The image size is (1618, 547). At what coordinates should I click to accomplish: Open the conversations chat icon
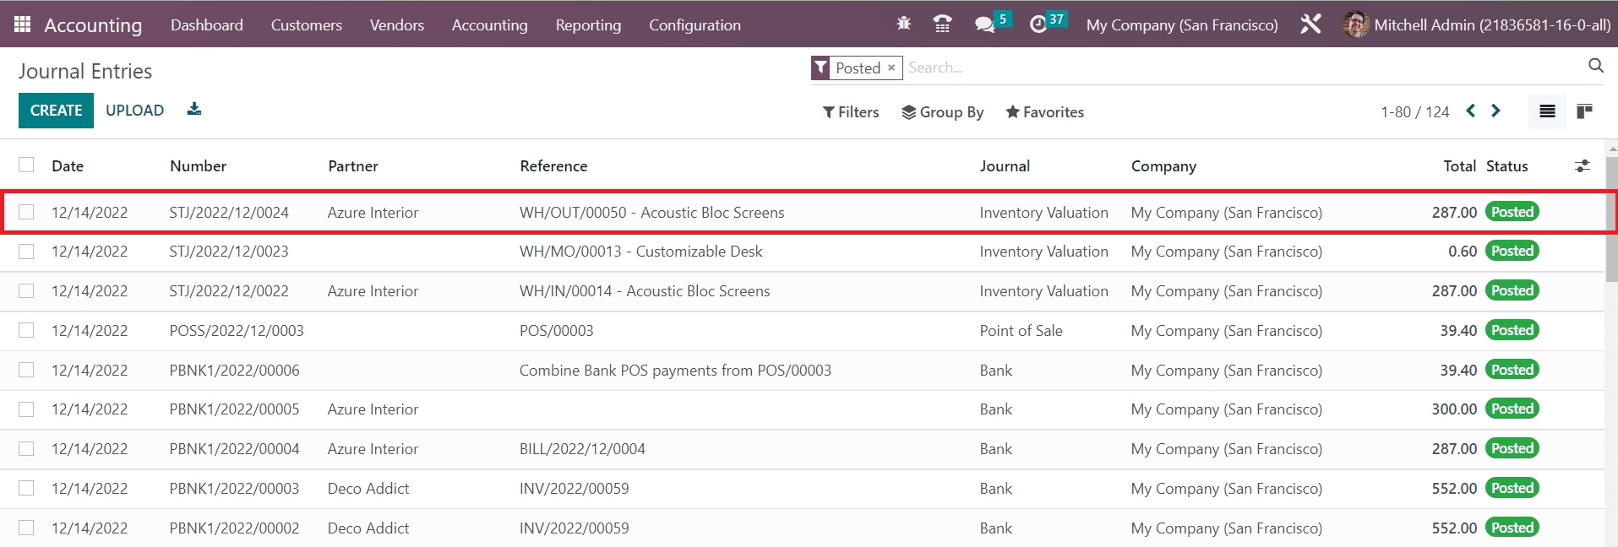984,24
